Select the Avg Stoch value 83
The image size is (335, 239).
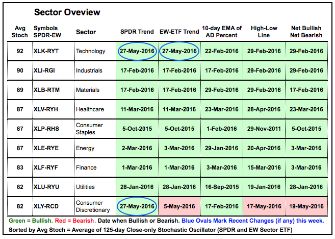[x=20, y=168]
